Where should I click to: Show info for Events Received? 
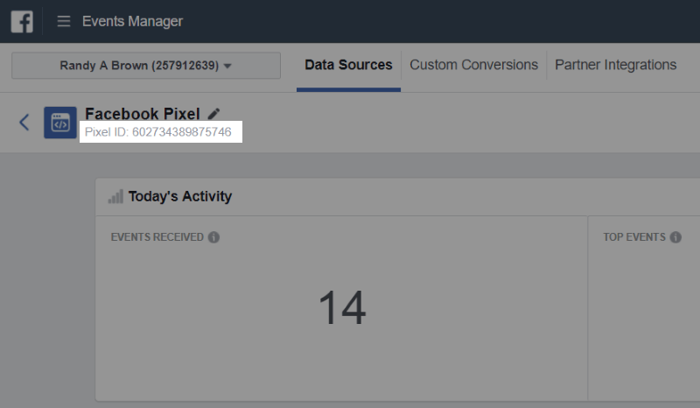click(x=213, y=237)
